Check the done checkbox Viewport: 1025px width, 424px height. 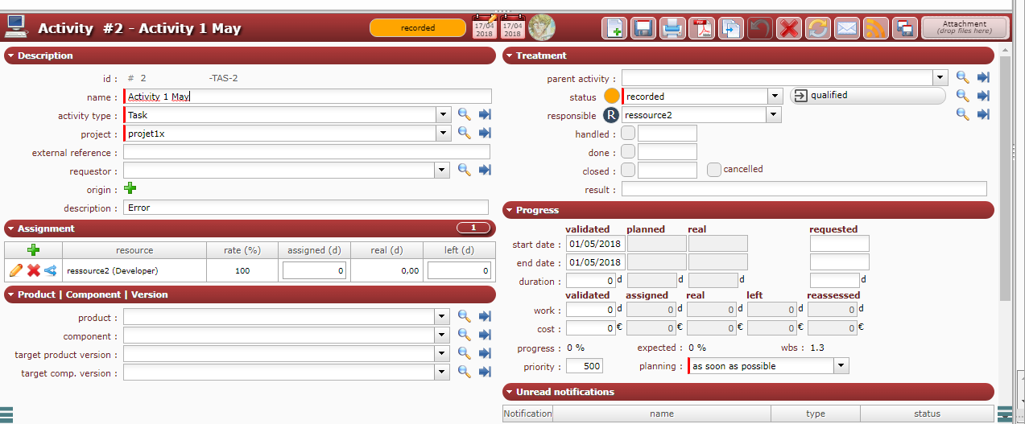[628, 152]
